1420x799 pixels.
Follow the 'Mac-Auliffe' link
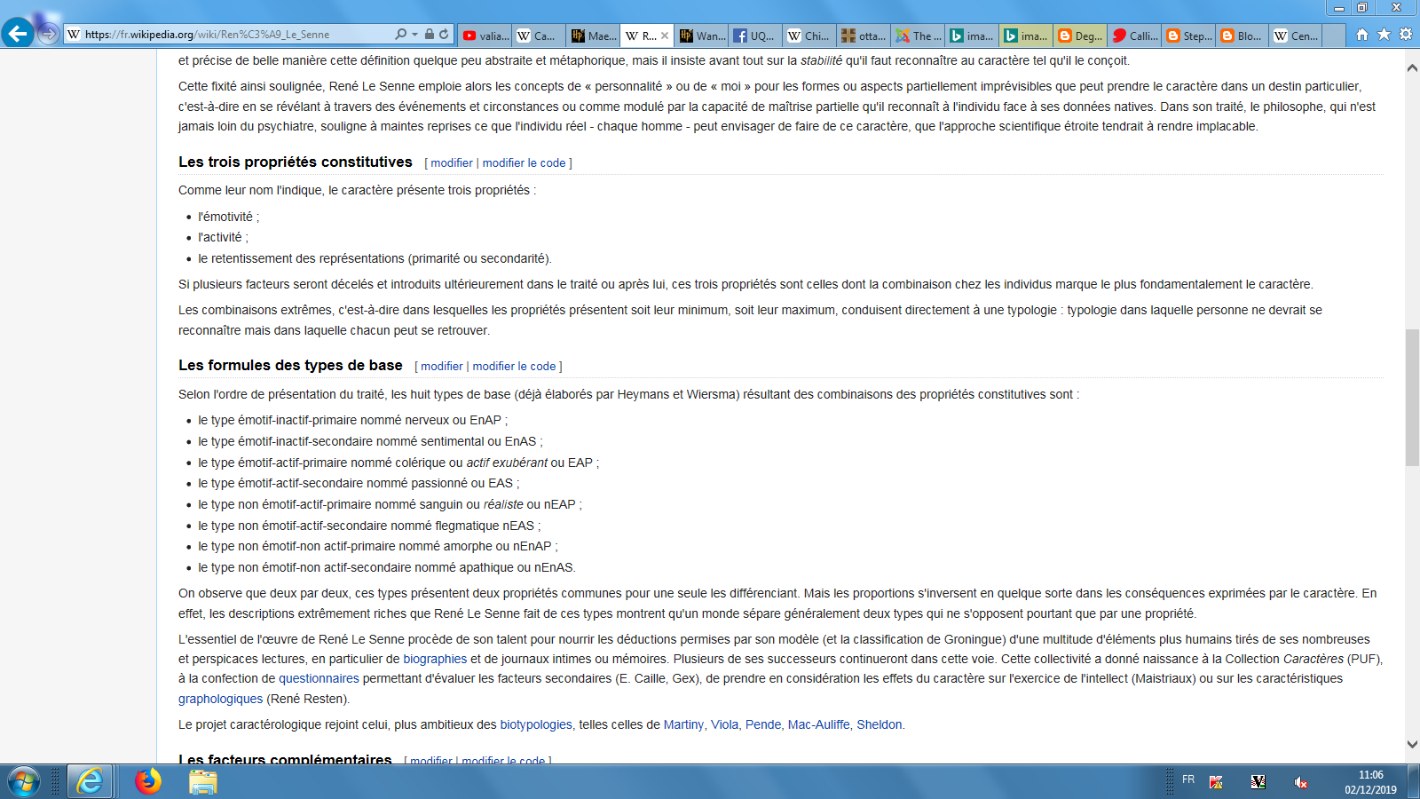click(818, 724)
